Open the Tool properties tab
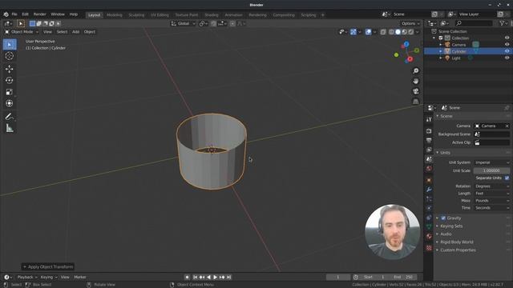The image size is (513, 288). point(429,119)
